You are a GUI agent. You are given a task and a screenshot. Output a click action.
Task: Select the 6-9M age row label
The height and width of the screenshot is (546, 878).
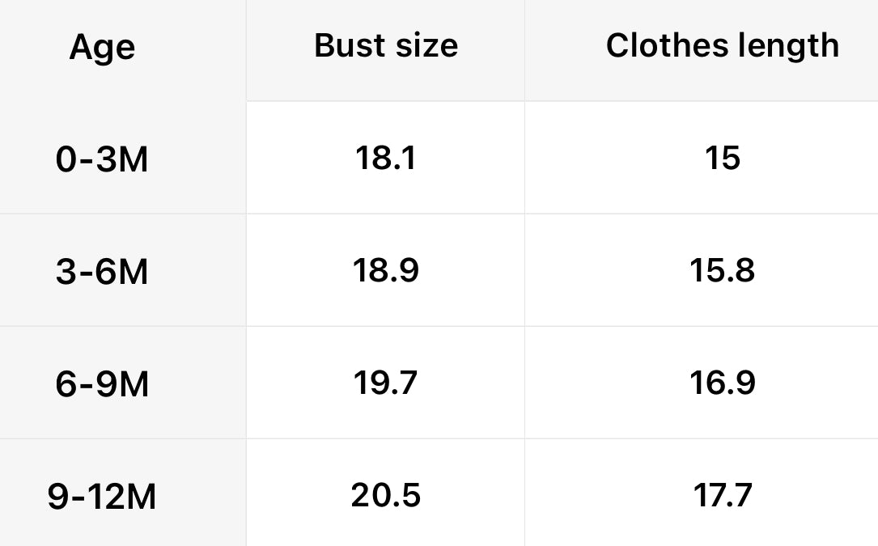pyautogui.click(x=102, y=384)
